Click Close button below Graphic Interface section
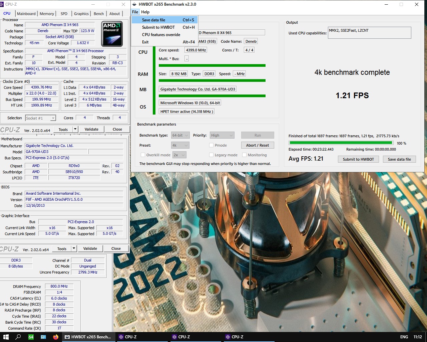 click(x=116, y=248)
